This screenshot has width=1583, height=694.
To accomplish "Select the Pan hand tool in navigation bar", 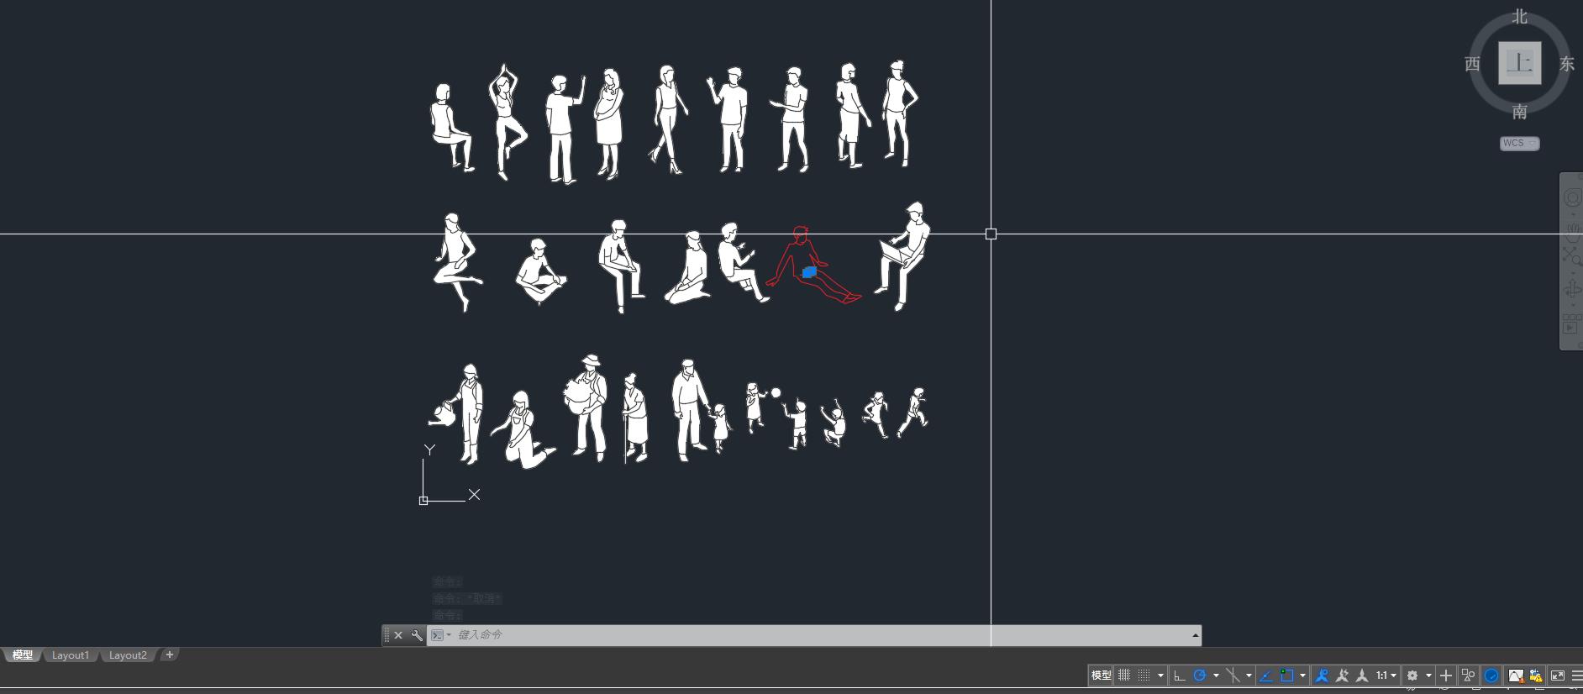I will click(1571, 227).
